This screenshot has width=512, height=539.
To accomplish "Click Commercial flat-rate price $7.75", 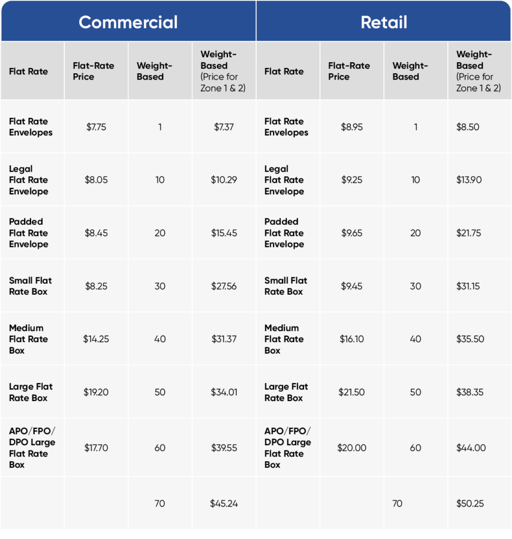I will pyautogui.click(x=96, y=127).
